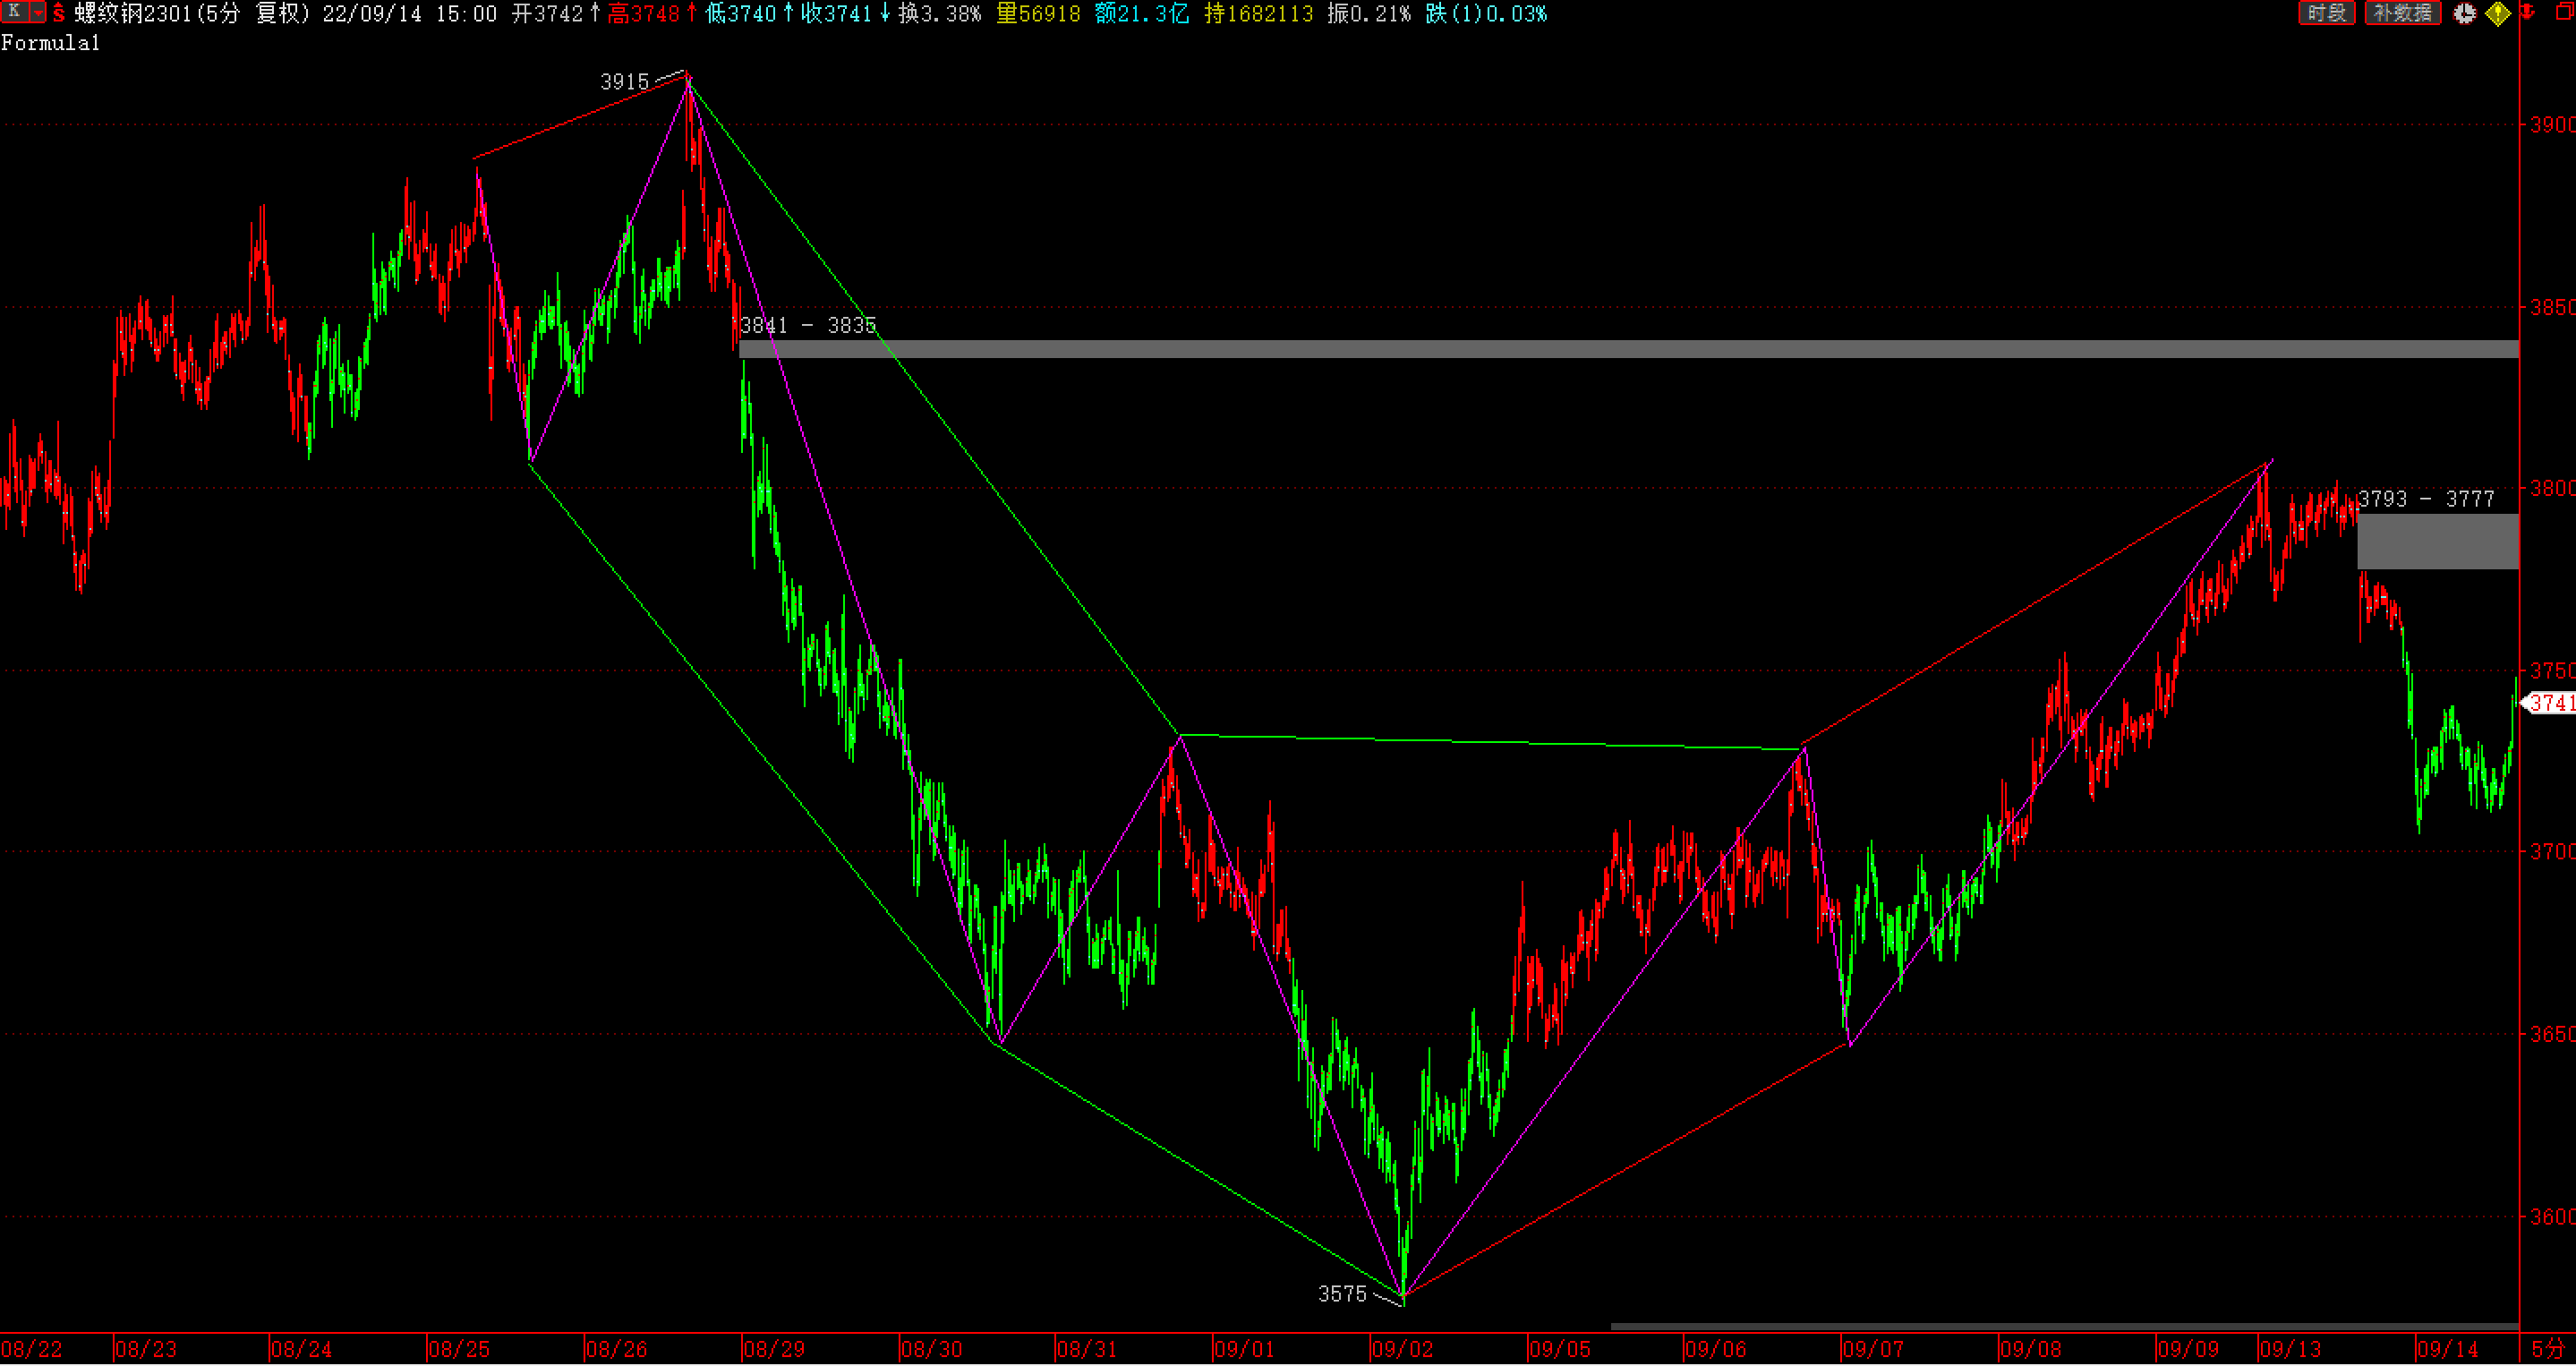Viewport: 2576px width, 1366px height.
Task: Click the 开3742 open price text
Action: (554, 14)
